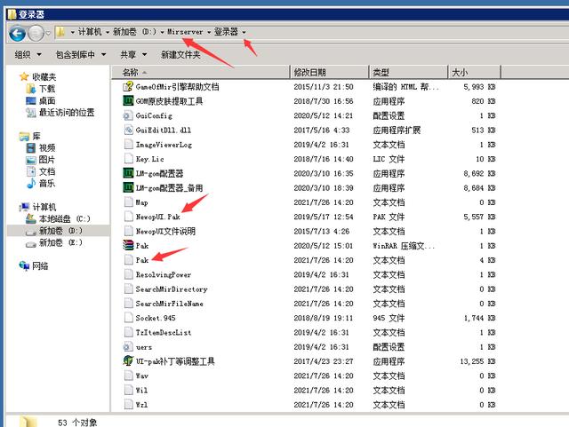Open the 组织 dropdown menu
The image size is (569, 427).
(x=27, y=54)
